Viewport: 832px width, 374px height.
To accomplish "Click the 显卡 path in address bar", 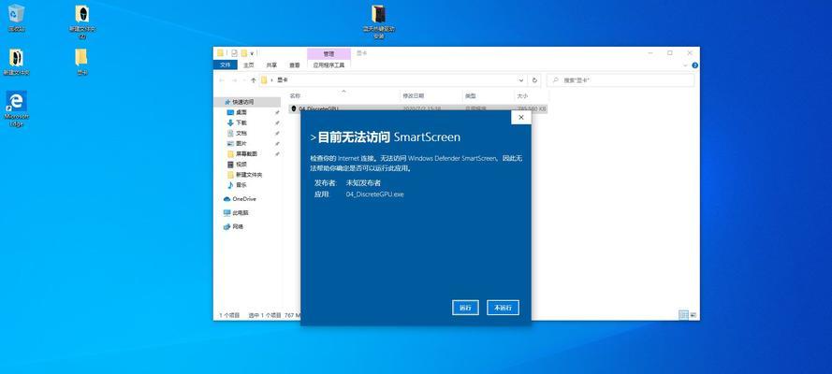I will point(283,80).
